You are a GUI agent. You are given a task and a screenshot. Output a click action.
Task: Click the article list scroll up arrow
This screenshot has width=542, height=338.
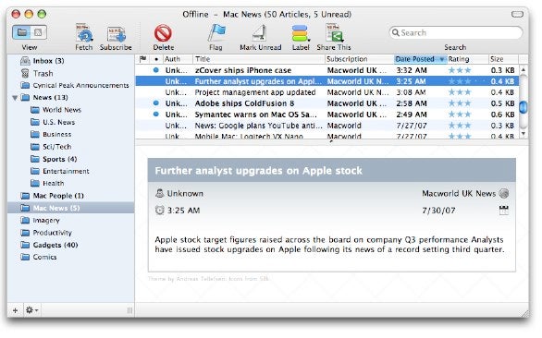[x=524, y=69]
